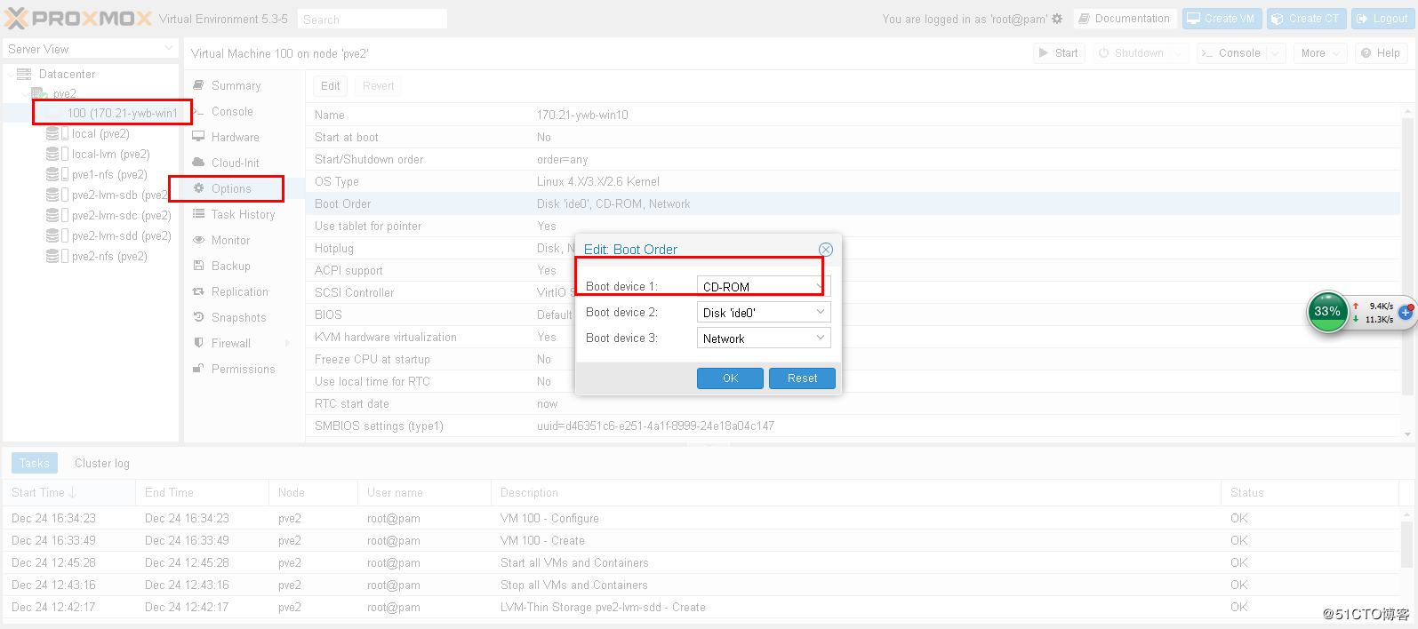Click storage icon of pve2-lvm-sdc
Image resolution: width=1418 pixels, height=629 pixels.
[x=52, y=216]
